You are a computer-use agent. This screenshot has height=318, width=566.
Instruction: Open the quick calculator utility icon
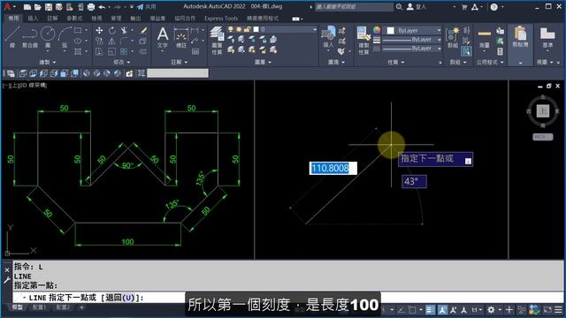(500, 51)
